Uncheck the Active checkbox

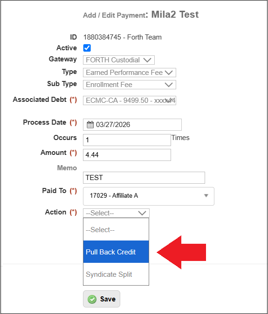point(87,48)
